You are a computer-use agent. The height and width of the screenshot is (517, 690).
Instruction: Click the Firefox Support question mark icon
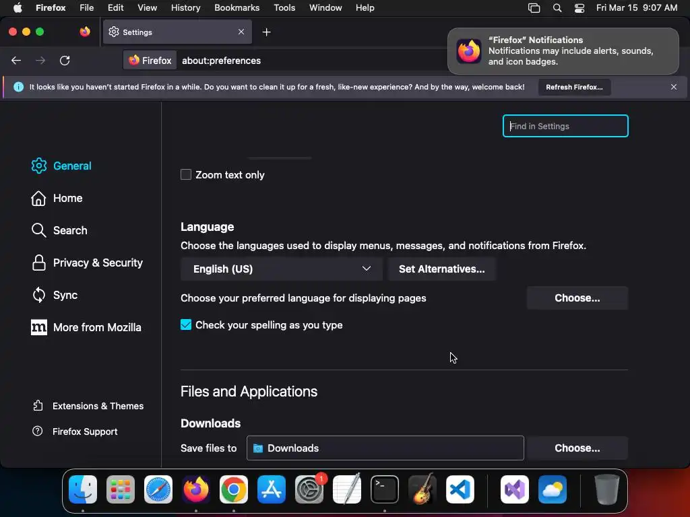click(x=38, y=432)
